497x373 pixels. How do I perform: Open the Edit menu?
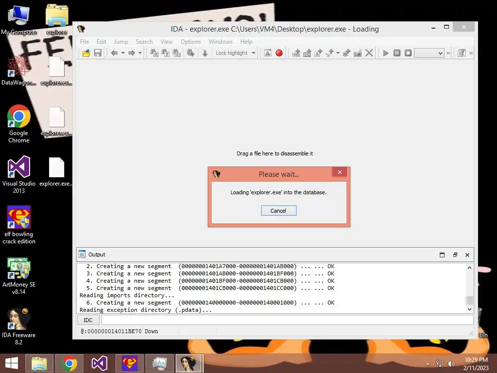coord(101,42)
